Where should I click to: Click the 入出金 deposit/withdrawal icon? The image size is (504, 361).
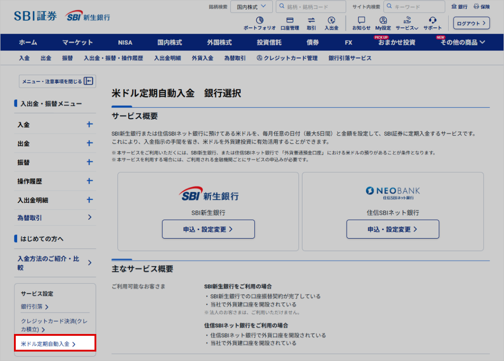pos(332,20)
